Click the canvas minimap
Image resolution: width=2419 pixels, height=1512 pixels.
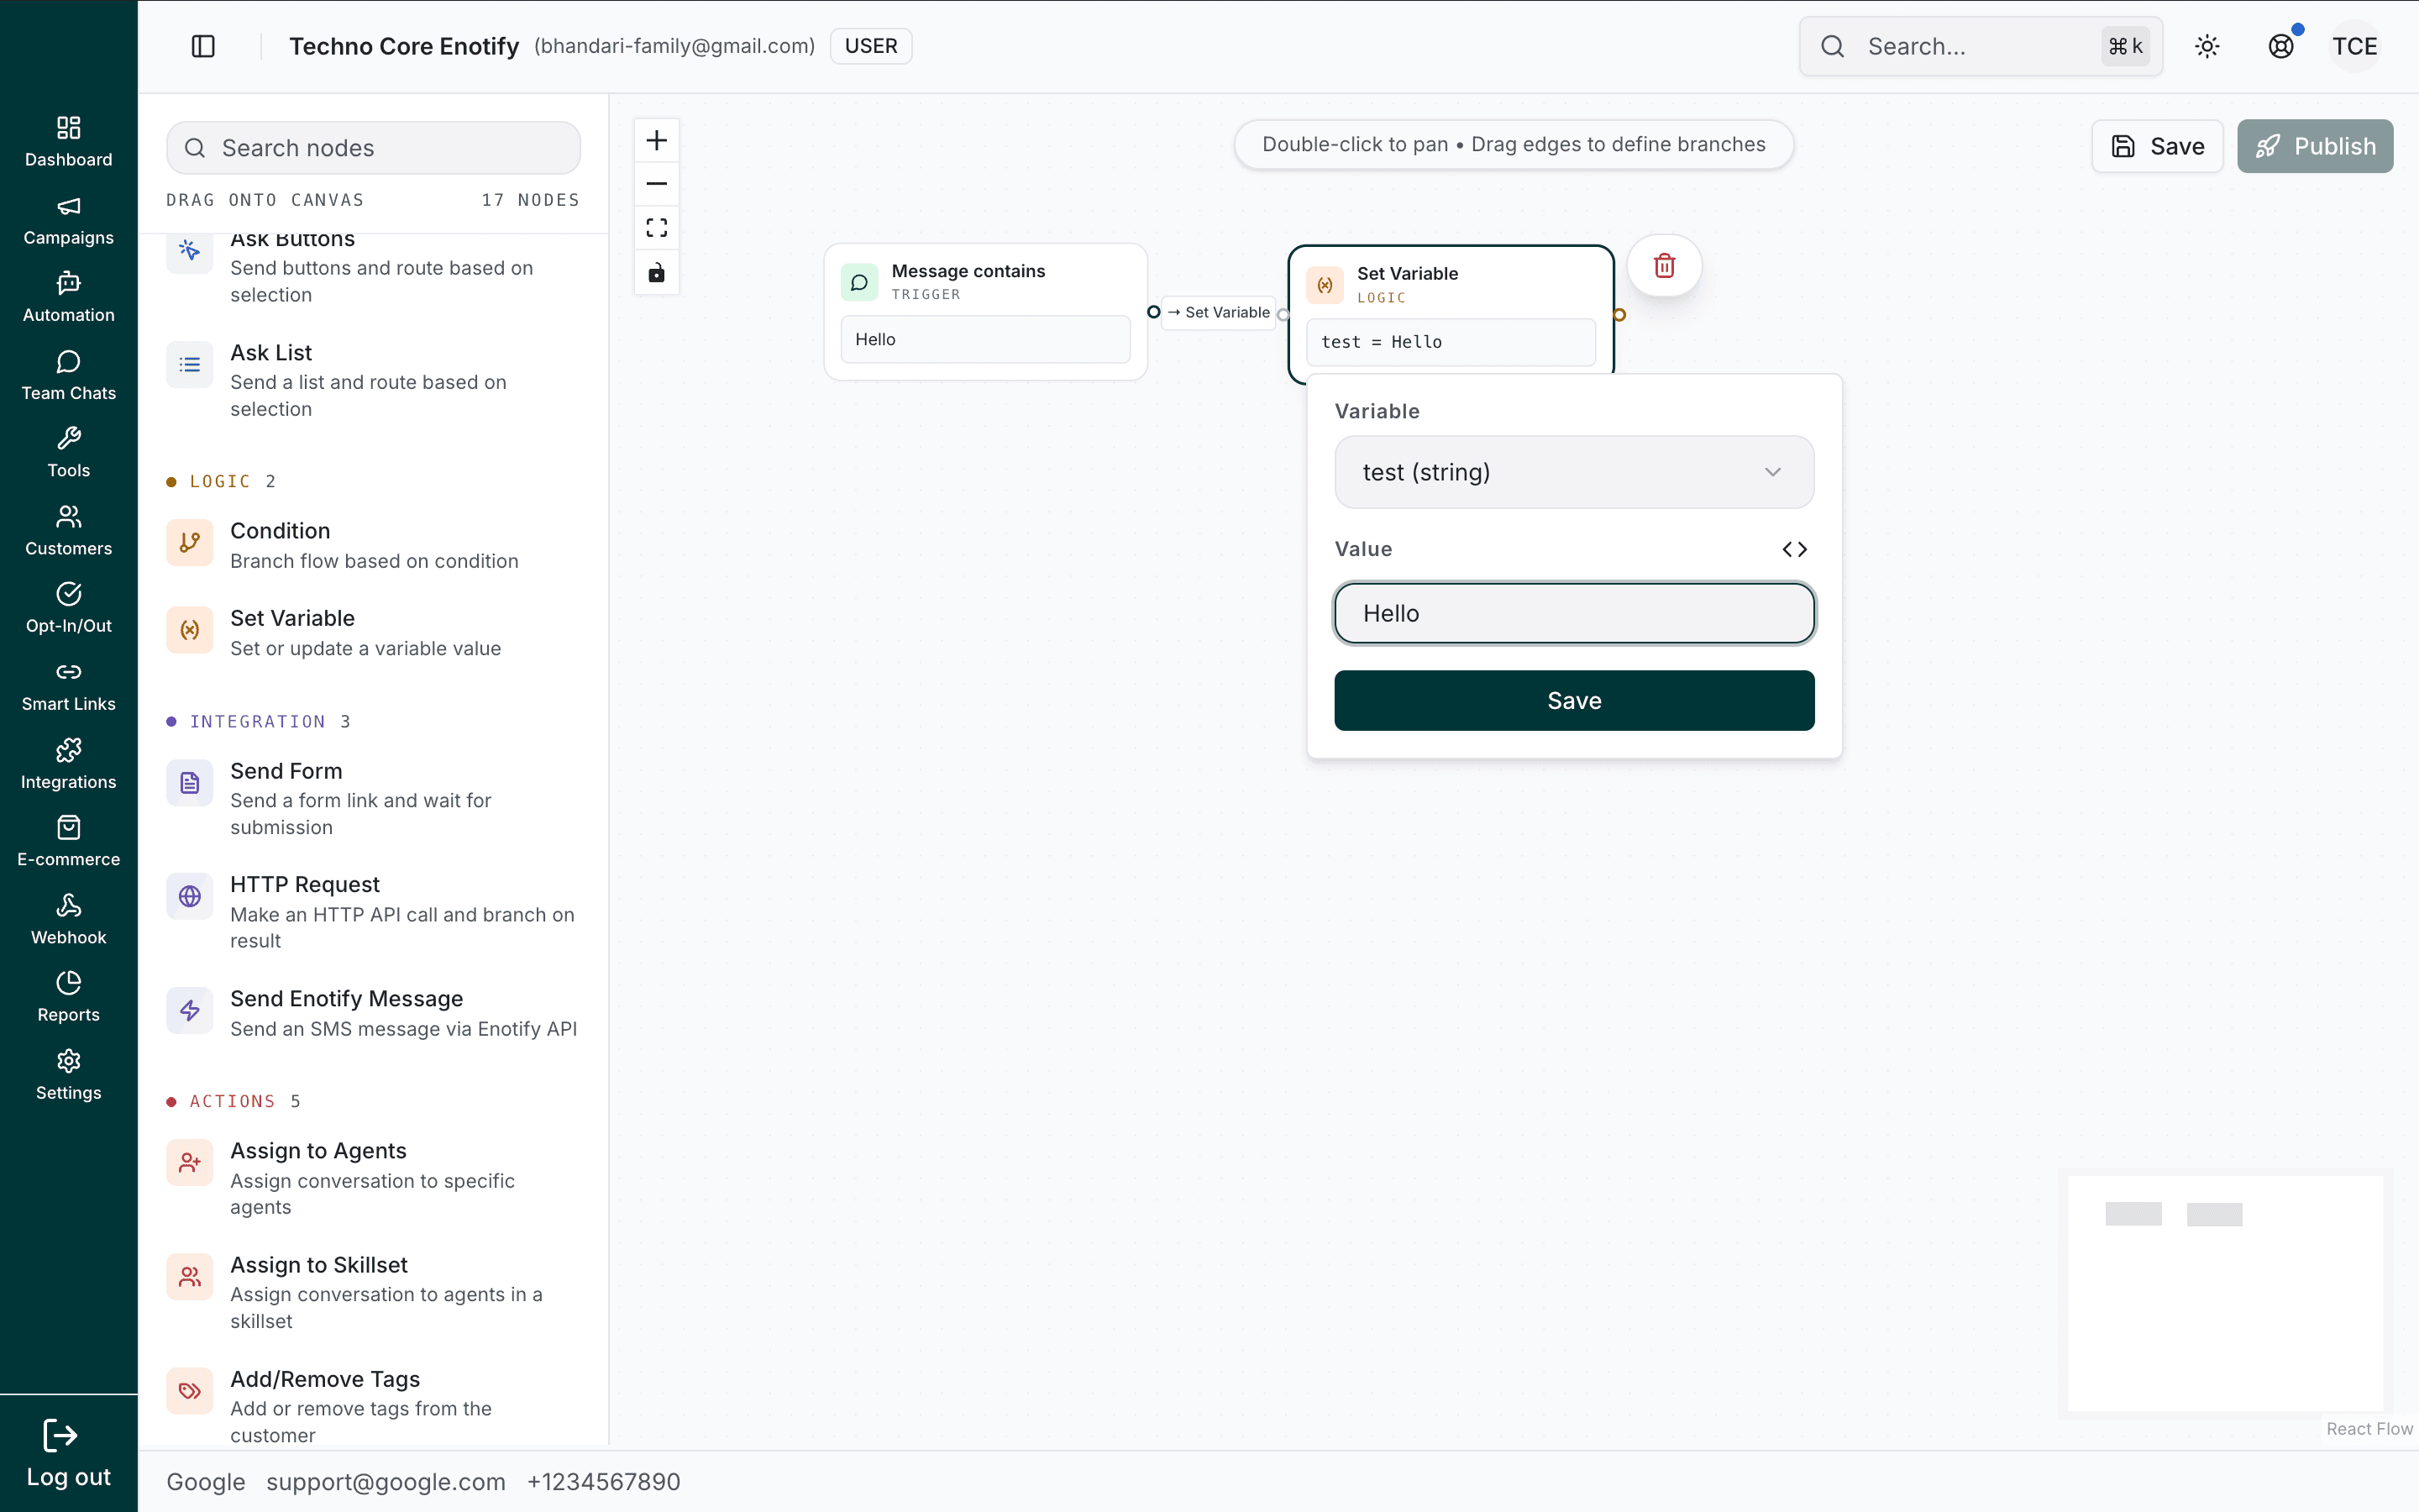tap(2225, 1293)
